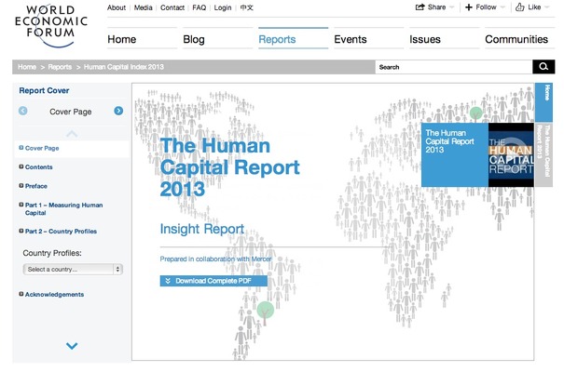Click the double-arrow icon on the Download button
Viewport: 564px width, 372px height.
click(x=168, y=281)
